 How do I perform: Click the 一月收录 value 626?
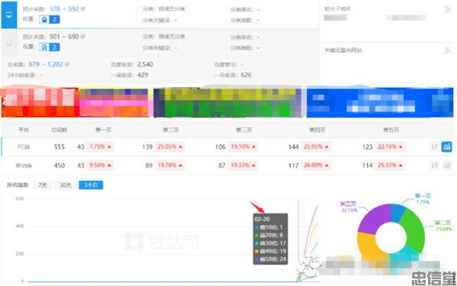pyautogui.click(x=246, y=75)
